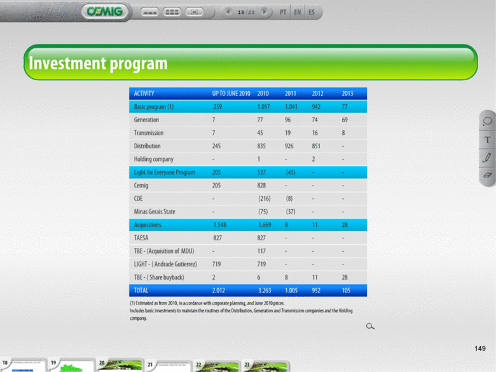Select the Text annotation tool
The image size is (496, 372).
[x=488, y=139]
